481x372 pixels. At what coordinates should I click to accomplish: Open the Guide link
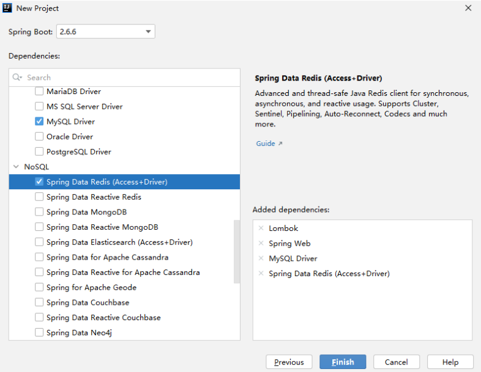click(x=266, y=144)
